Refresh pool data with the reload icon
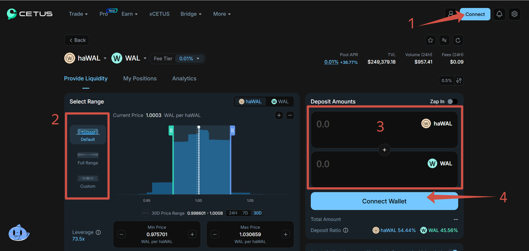The height and width of the screenshot is (251, 529). coord(458,40)
